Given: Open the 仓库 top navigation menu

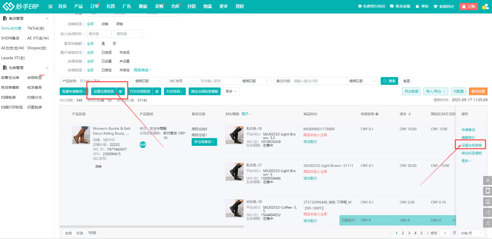Looking at the screenshot, I should (175, 6).
